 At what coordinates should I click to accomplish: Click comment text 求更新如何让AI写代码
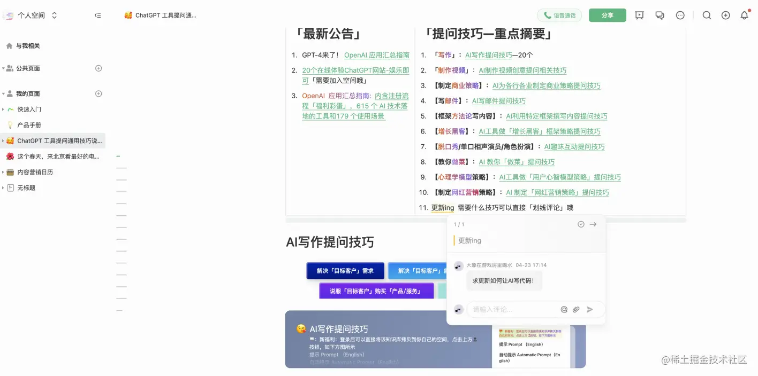(503, 280)
